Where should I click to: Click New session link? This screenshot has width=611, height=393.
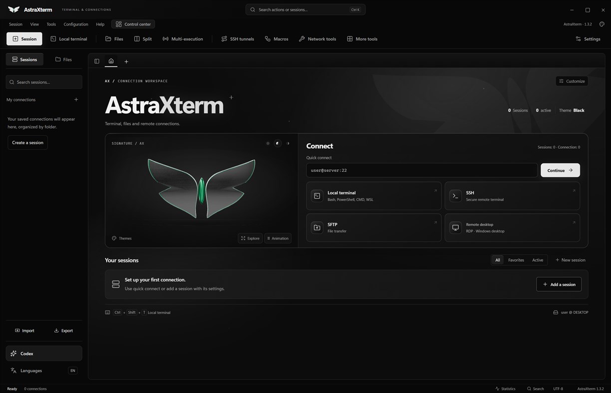pos(570,260)
